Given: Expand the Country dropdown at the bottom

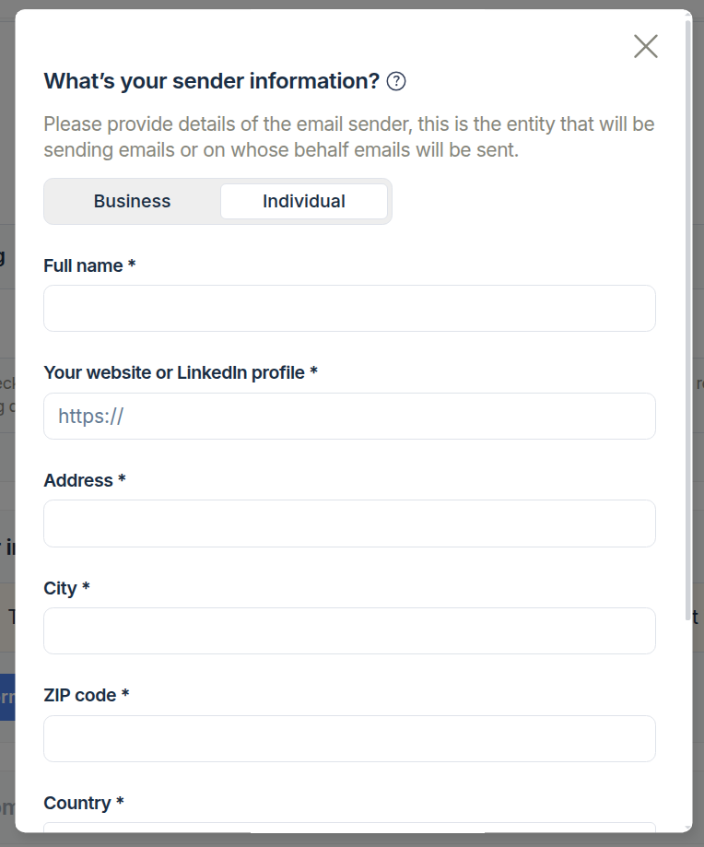Looking at the screenshot, I should coord(349,834).
